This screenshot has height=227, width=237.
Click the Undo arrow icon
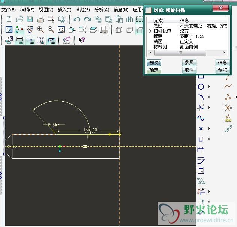[77, 20]
